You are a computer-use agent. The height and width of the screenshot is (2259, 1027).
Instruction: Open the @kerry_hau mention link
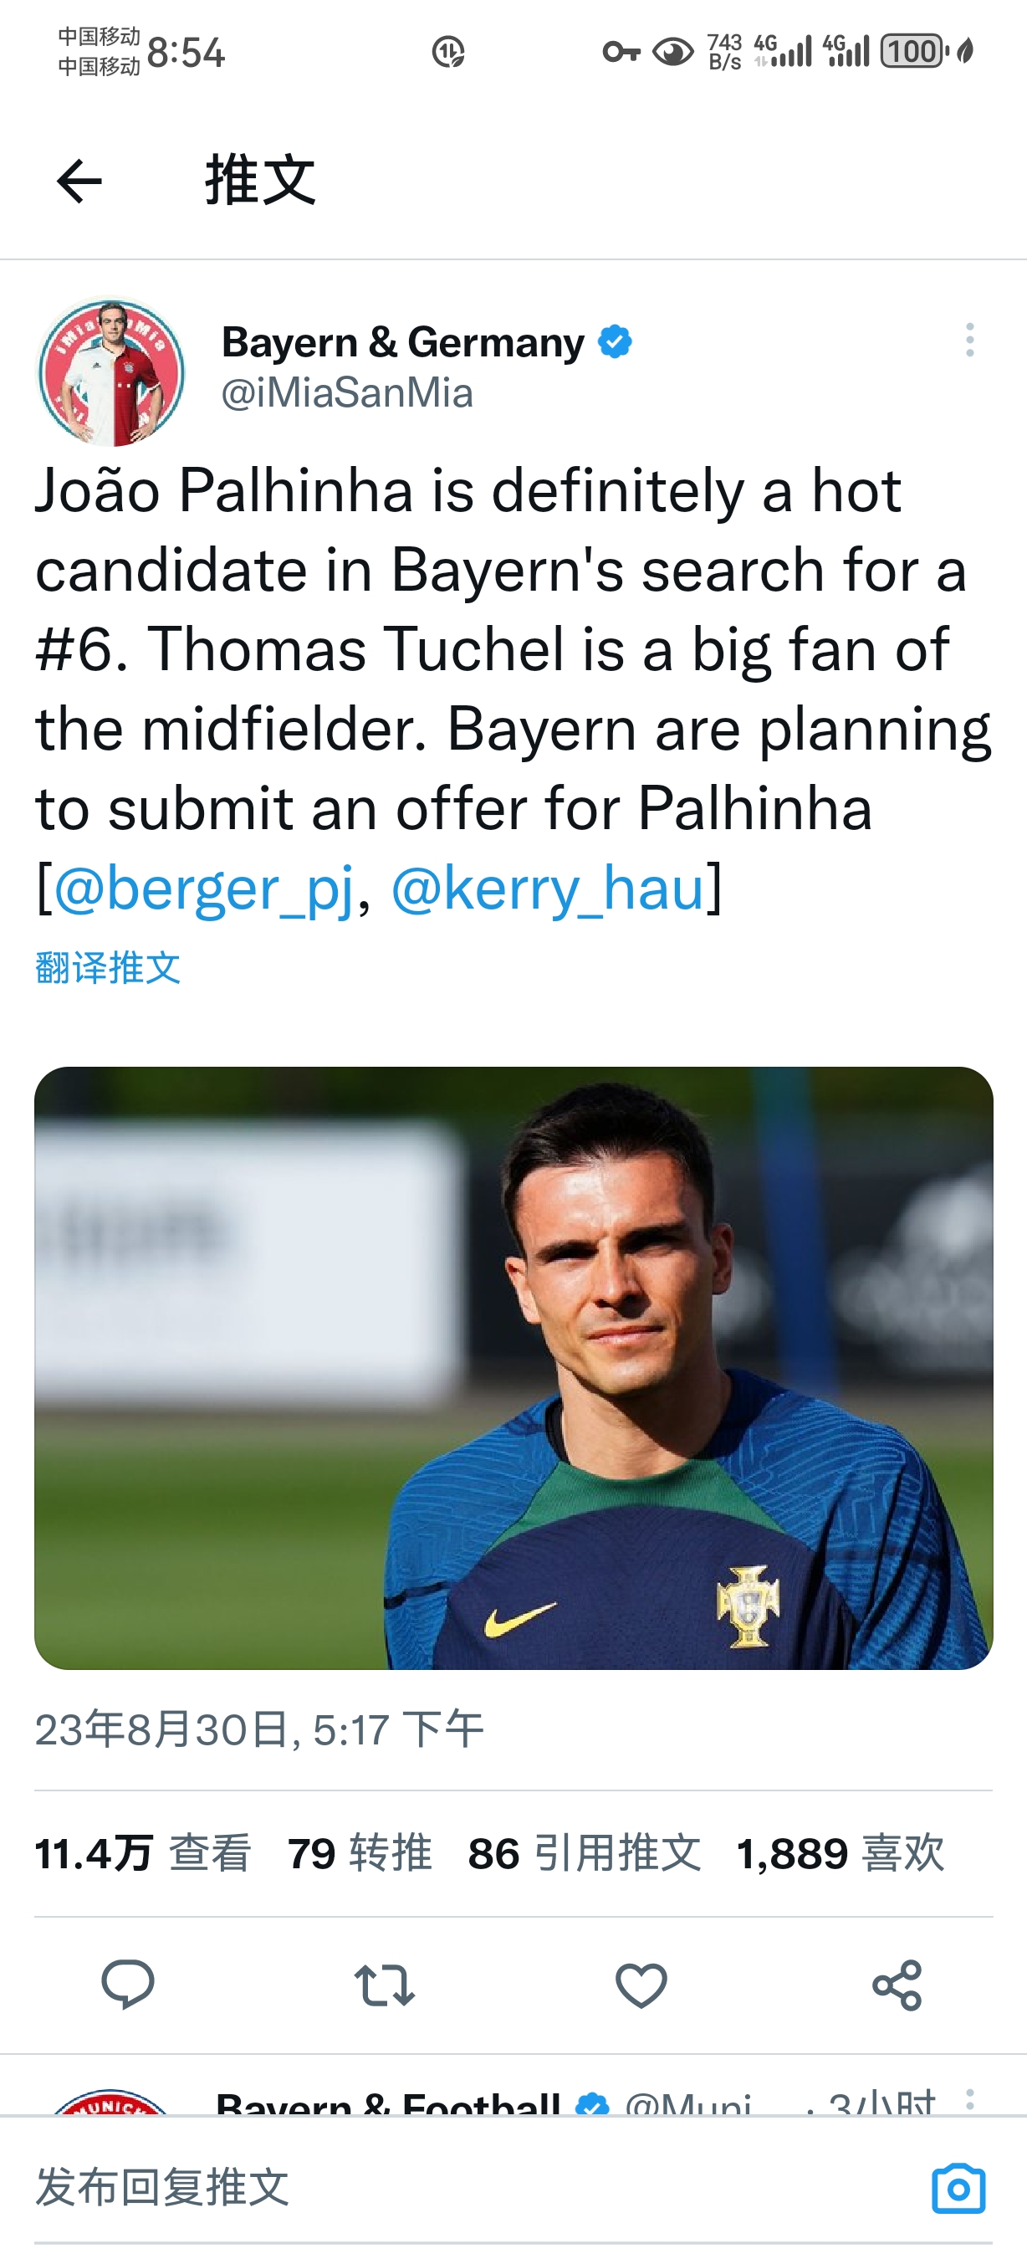coord(548,889)
